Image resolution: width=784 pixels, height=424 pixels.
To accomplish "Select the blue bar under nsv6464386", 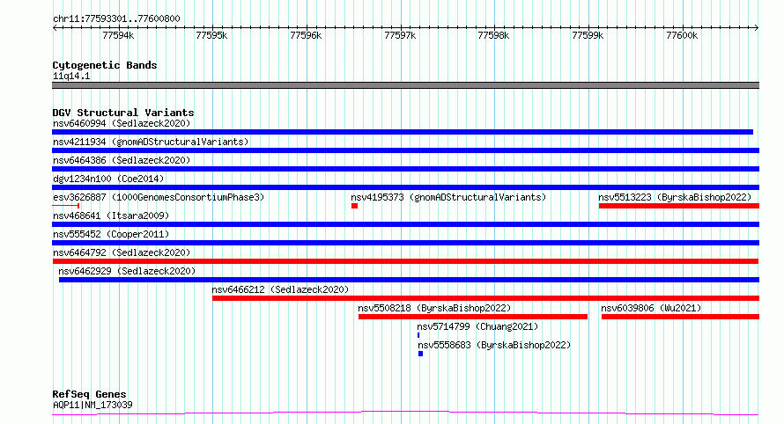I will pyautogui.click(x=405, y=169).
